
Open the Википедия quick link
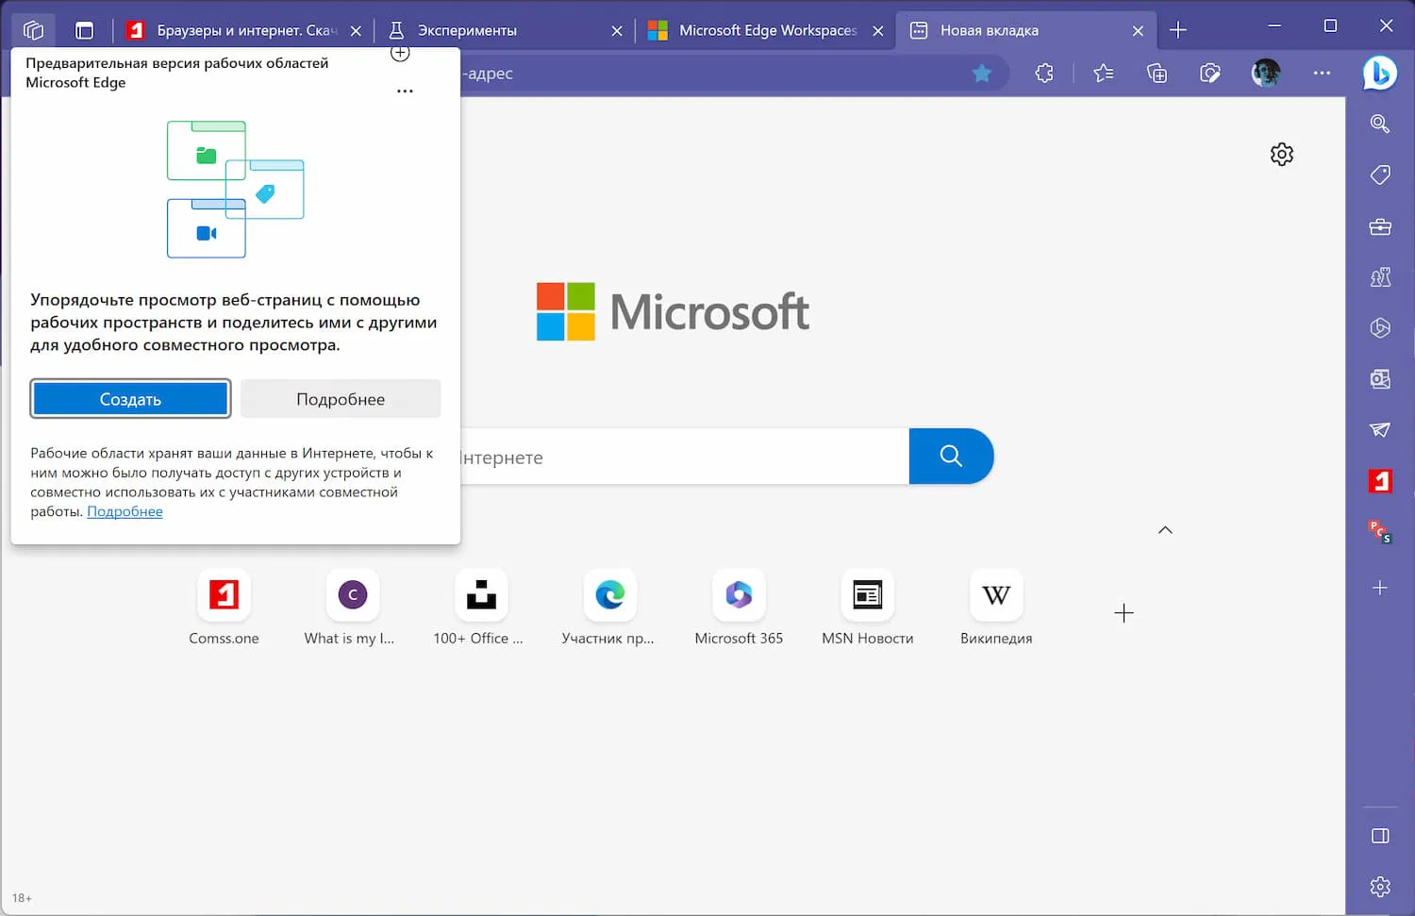[x=996, y=608]
